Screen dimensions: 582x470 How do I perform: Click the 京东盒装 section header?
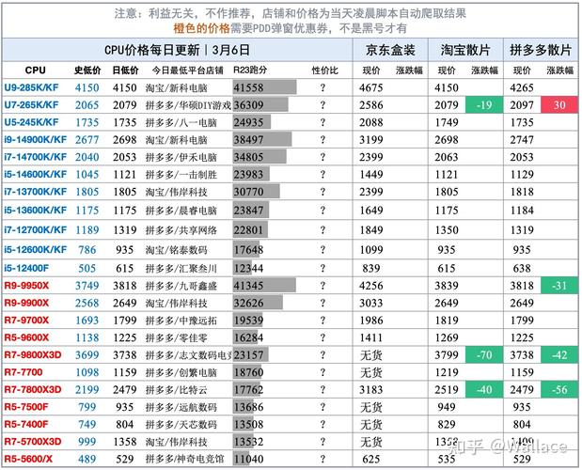pyautogui.click(x=390, y=50)
